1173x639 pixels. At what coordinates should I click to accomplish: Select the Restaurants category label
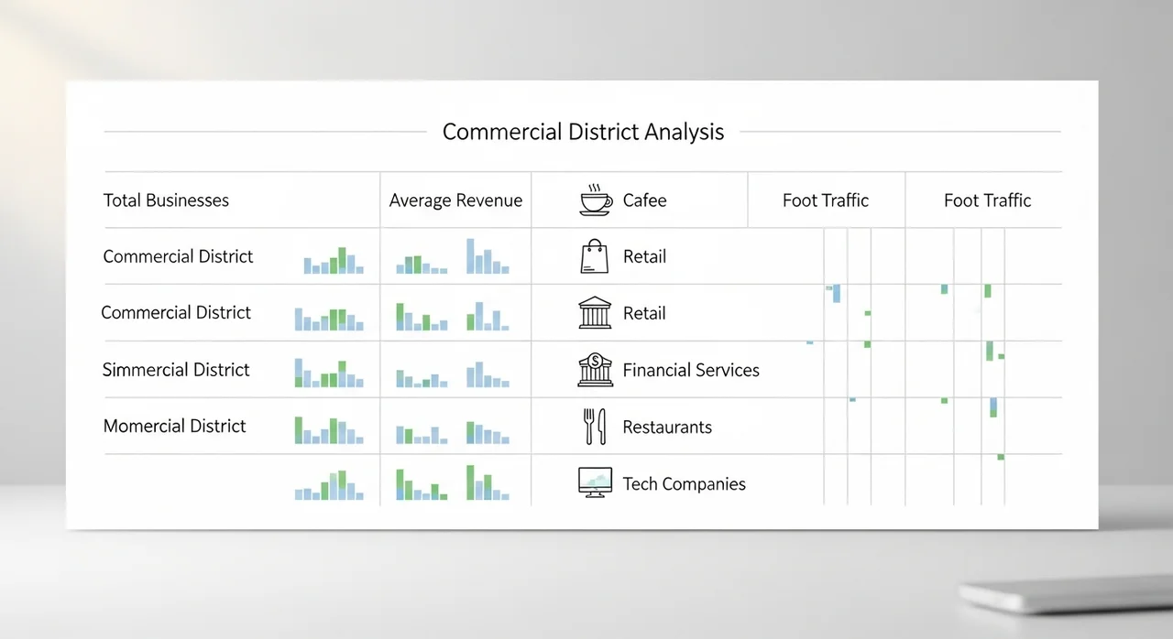coord(667,428)
